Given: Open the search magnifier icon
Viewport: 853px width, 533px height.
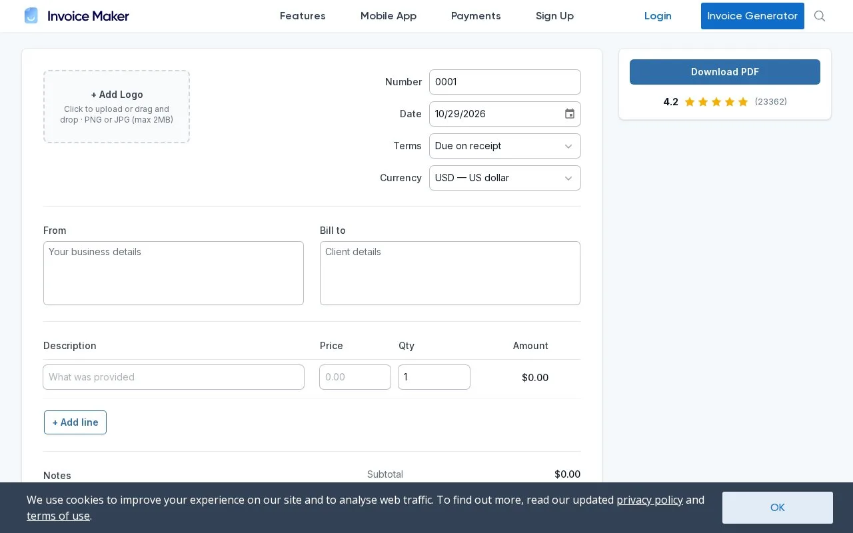Looking at the screenshot, I should [x=820, y=16].
